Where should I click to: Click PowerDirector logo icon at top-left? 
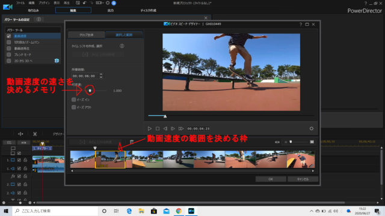(8, 7)
